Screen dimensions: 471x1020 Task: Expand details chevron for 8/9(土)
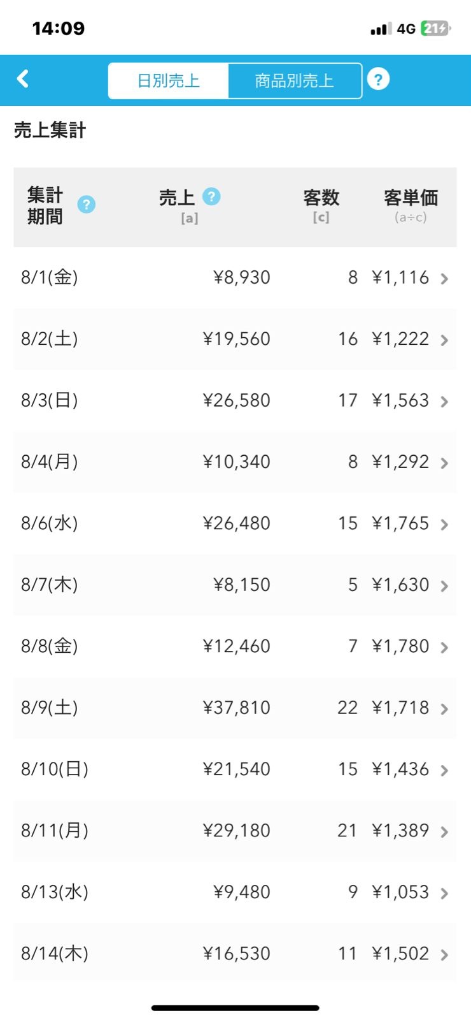point(444,709)
